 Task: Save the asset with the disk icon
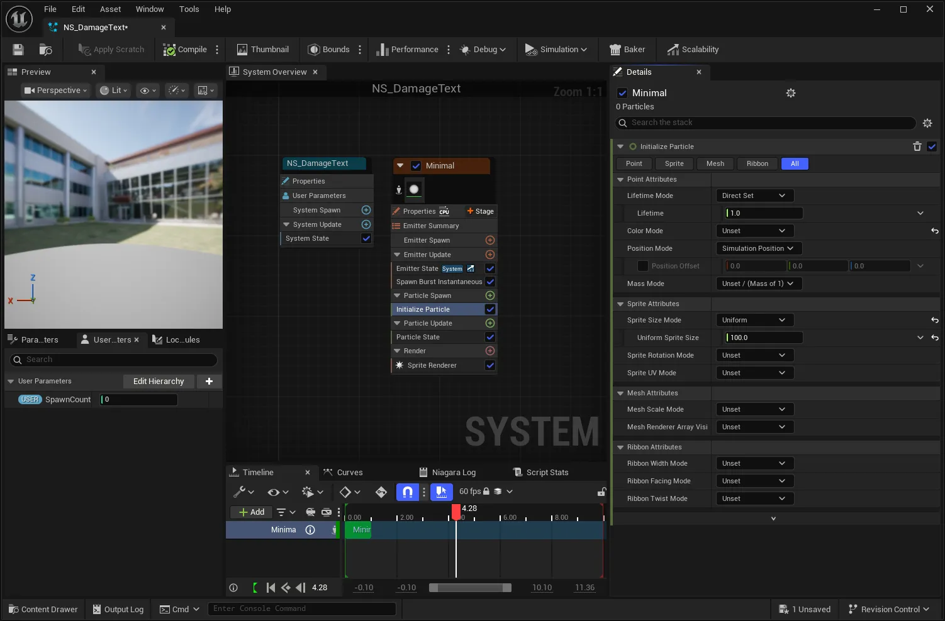point(18,50)
